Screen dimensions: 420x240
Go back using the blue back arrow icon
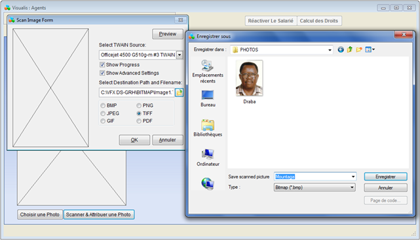click(x=341, y=50)
